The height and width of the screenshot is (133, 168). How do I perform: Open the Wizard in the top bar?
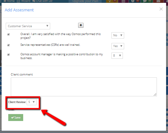click(x=24, y=1)
